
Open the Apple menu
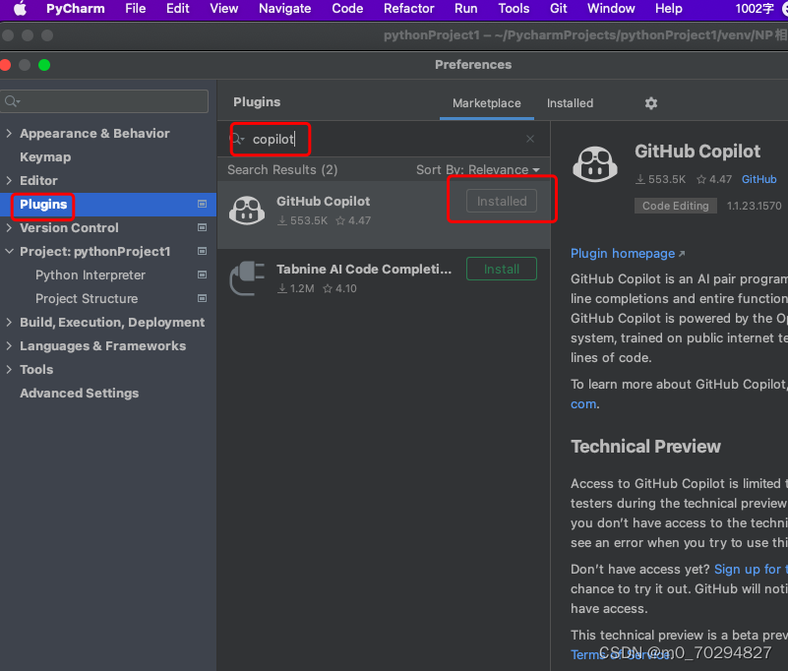(x=20, y=9)
